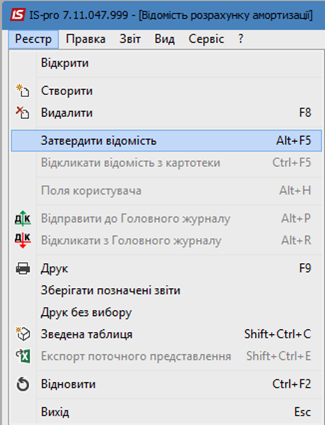This screenshot has width=325, height=425.
Task: Click the printer icon next to Друк
Action: pyautogui.click(x=23, y=268)
